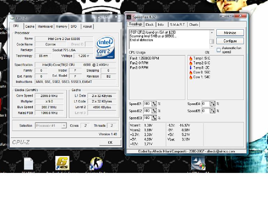Screen dimensions: 268x214
Task: Adjust the Speed03 spinner arrows
Action: tap(154, 118)
